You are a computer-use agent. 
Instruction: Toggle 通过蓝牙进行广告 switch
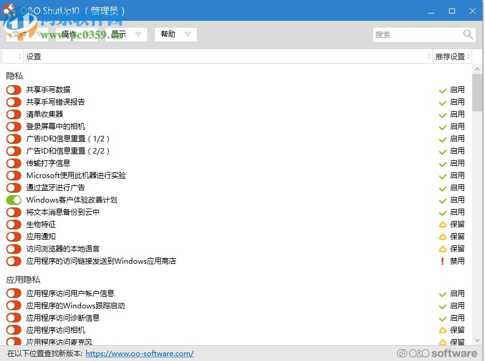click(13, 188)
